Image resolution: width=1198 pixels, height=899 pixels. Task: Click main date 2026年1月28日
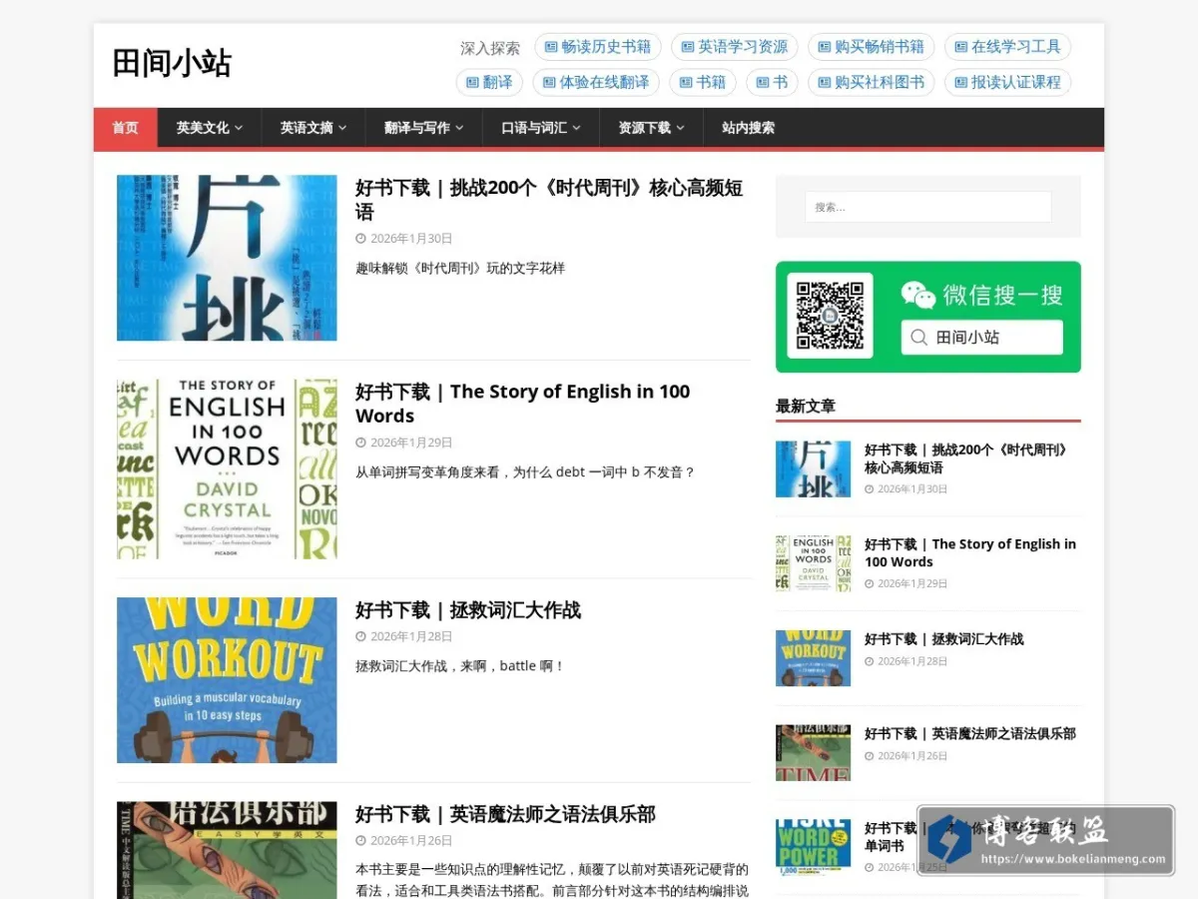point(411,636)
